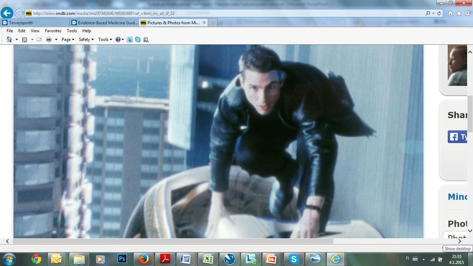Image resolution: width=473 pixels, height=266 pixels.
Task: Open the 'Minc' movie title link
Action: click(457, 197)
